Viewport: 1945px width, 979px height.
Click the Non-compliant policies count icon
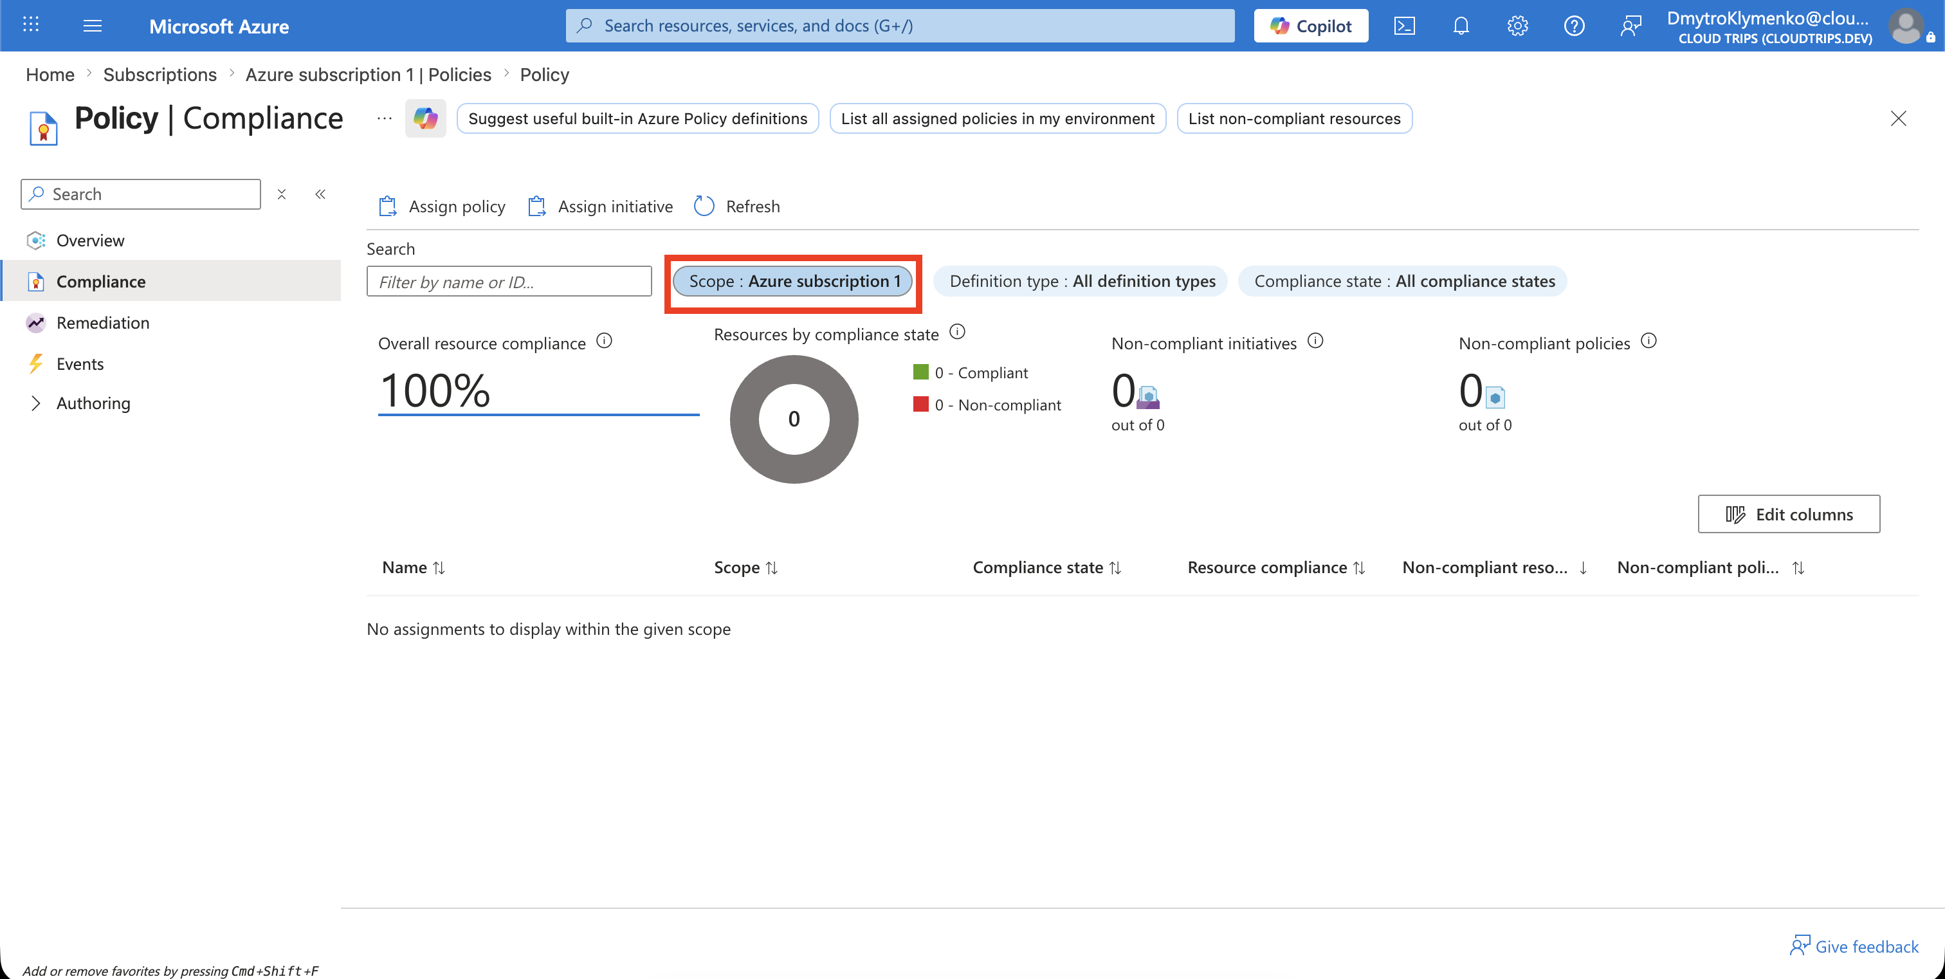(1495, 397)
